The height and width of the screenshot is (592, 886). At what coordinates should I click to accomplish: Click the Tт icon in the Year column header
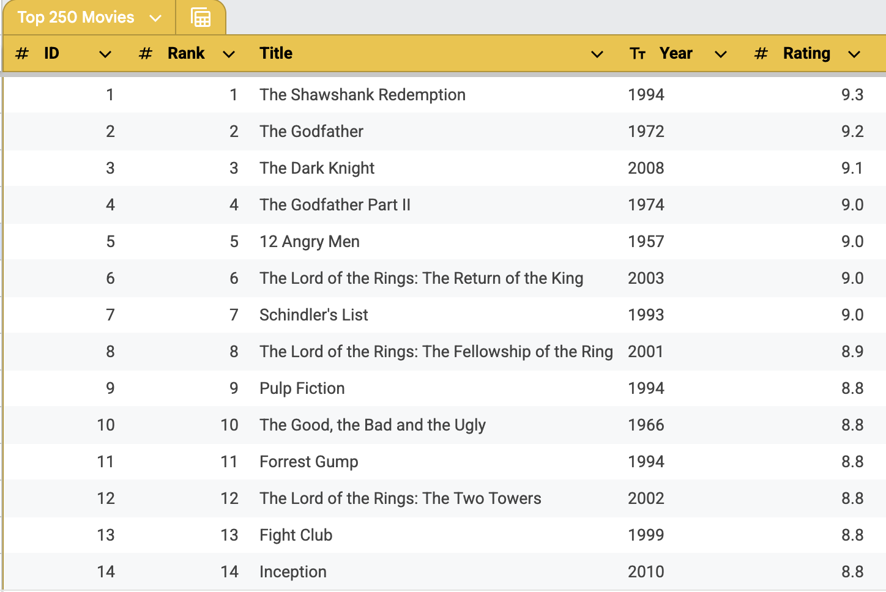(638, 53)
